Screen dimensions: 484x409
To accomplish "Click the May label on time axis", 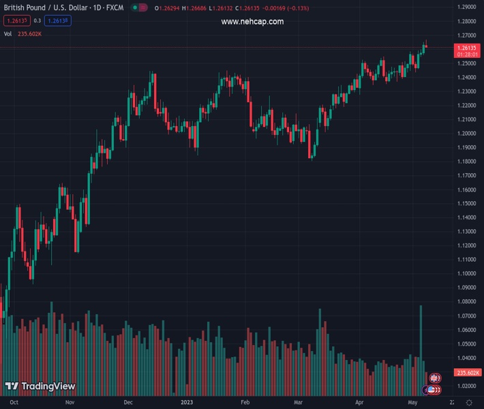I will (x=411, y=403).
